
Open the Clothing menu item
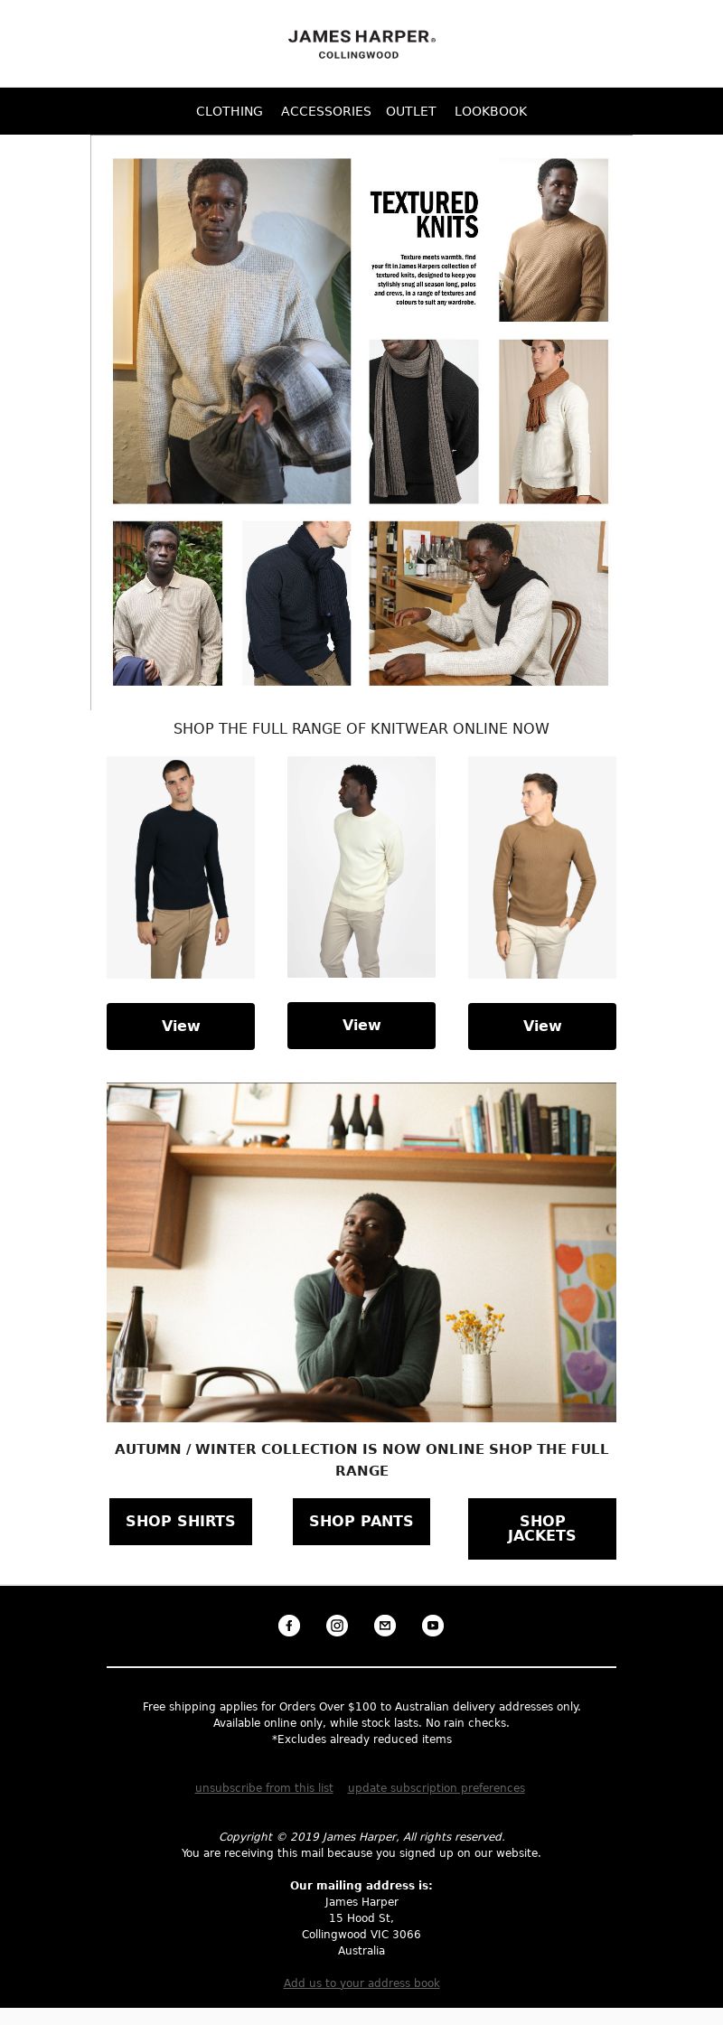click(230, 111)
